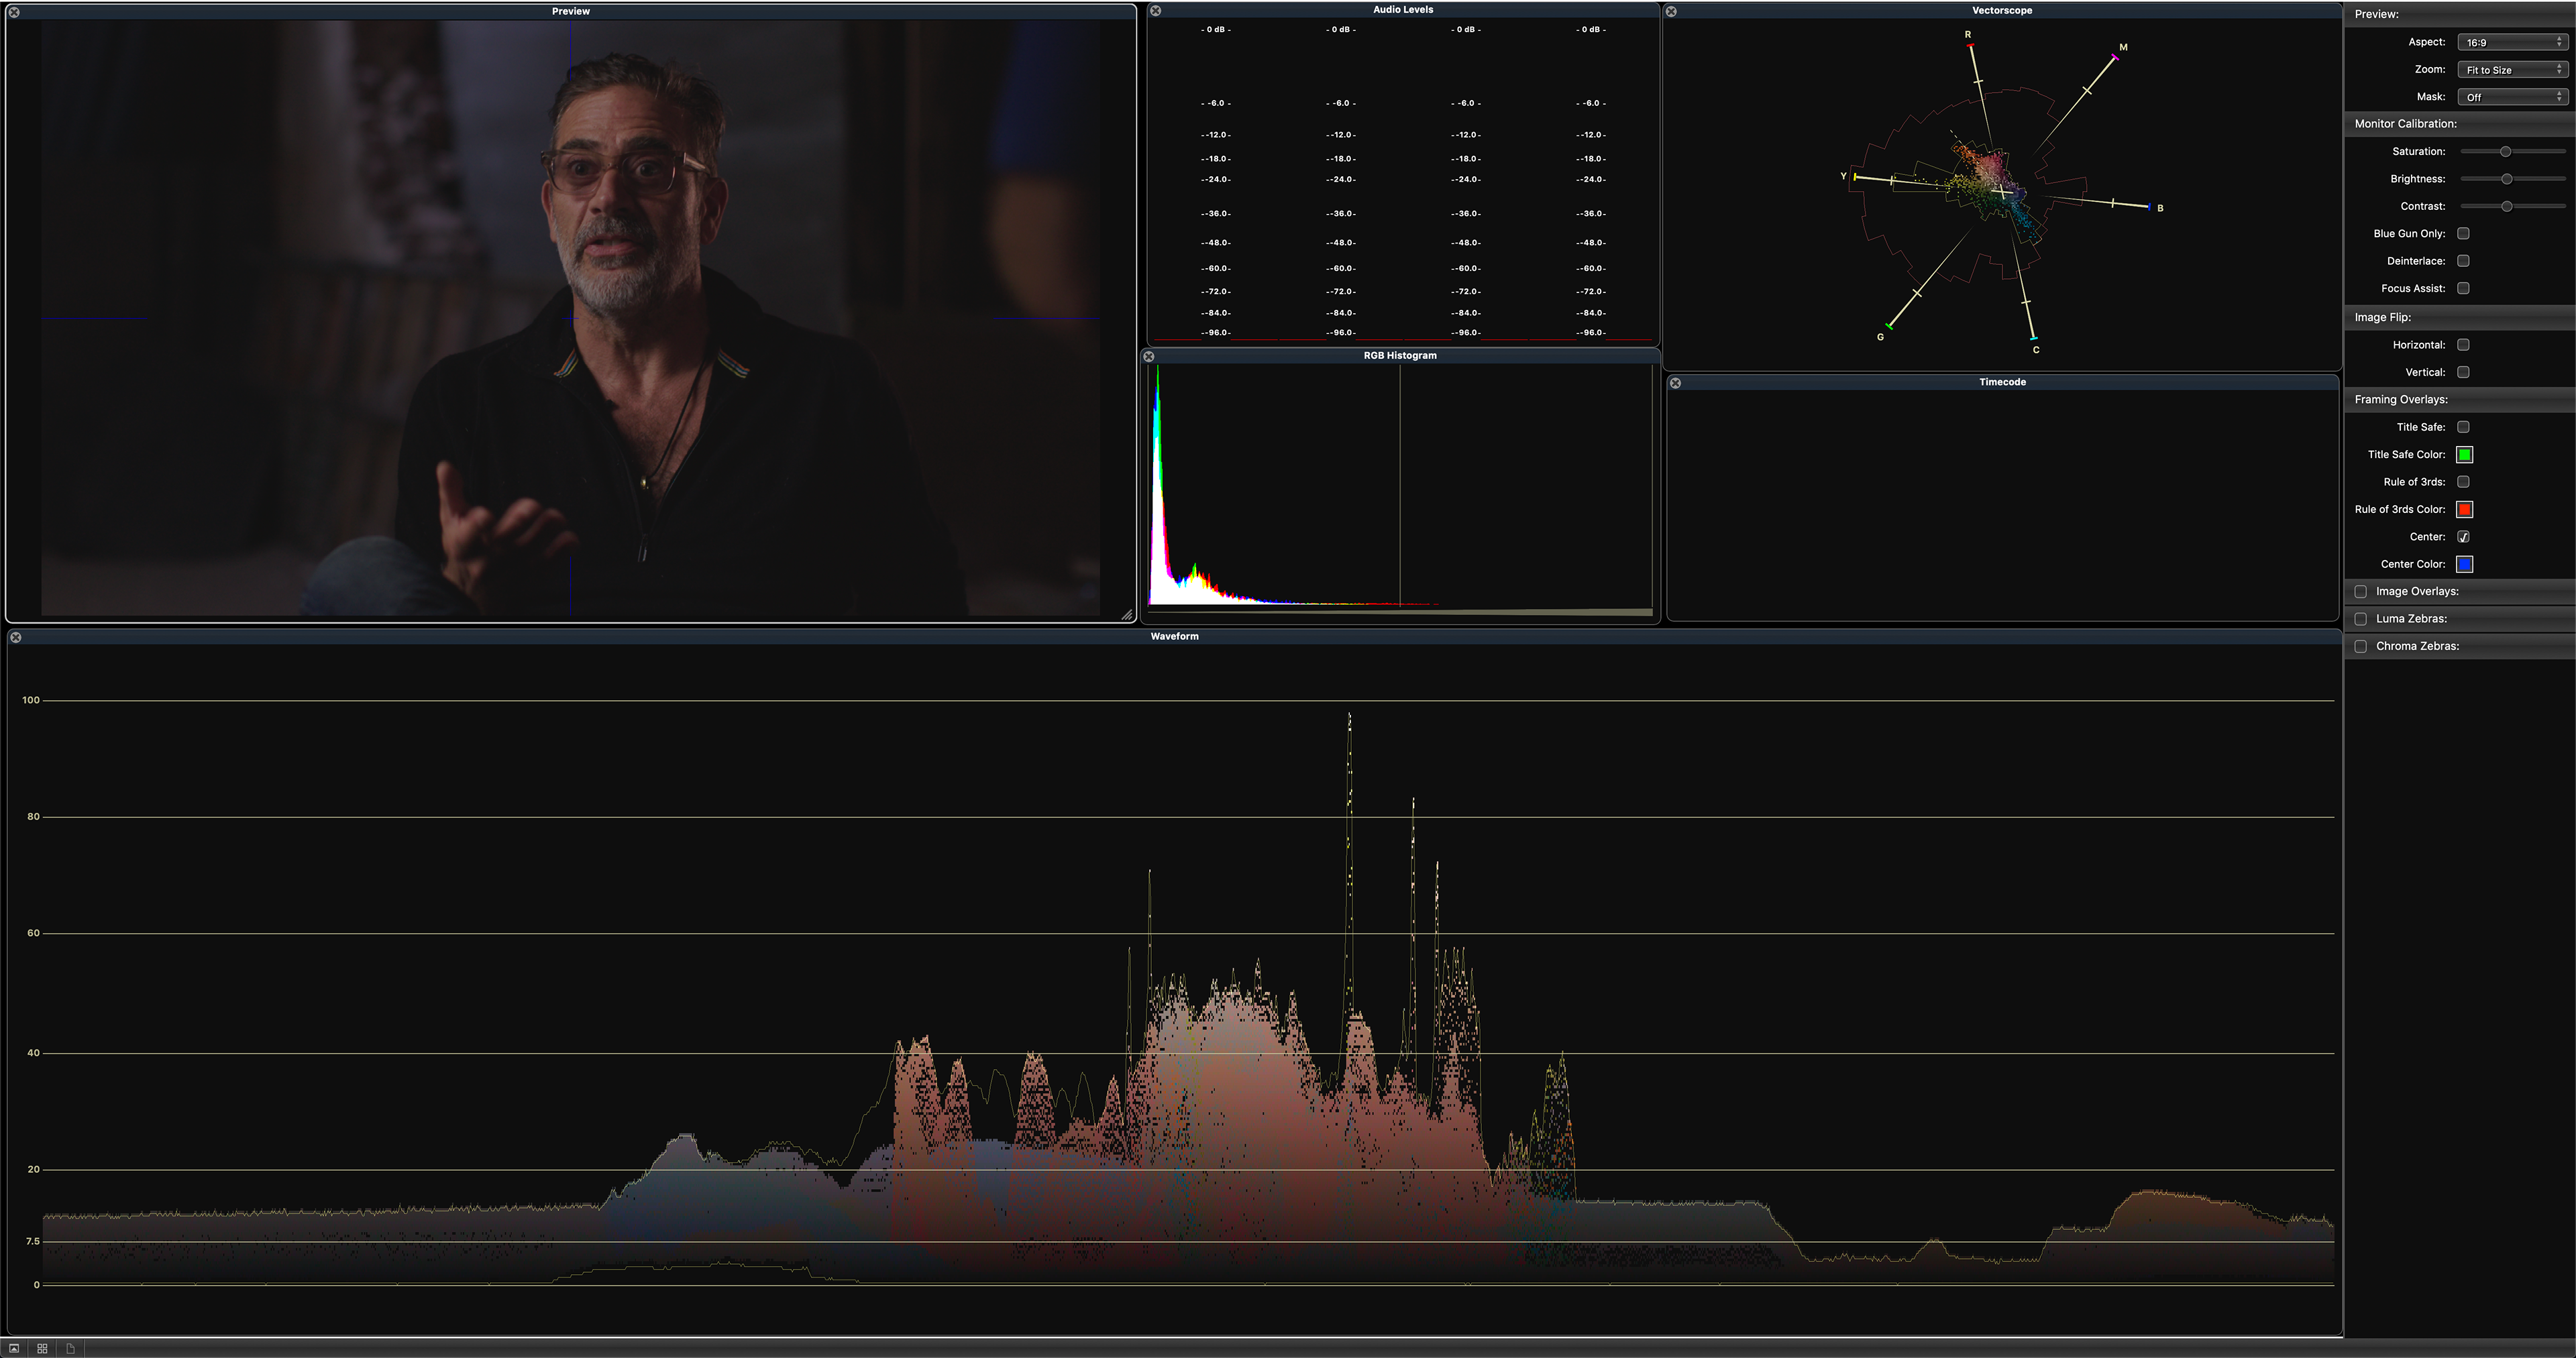
Task: Click the Saturation slider handle
Action: [x=2505, y=152]
